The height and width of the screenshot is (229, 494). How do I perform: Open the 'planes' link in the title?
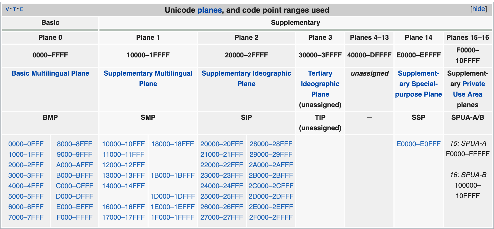pos(209,10)
